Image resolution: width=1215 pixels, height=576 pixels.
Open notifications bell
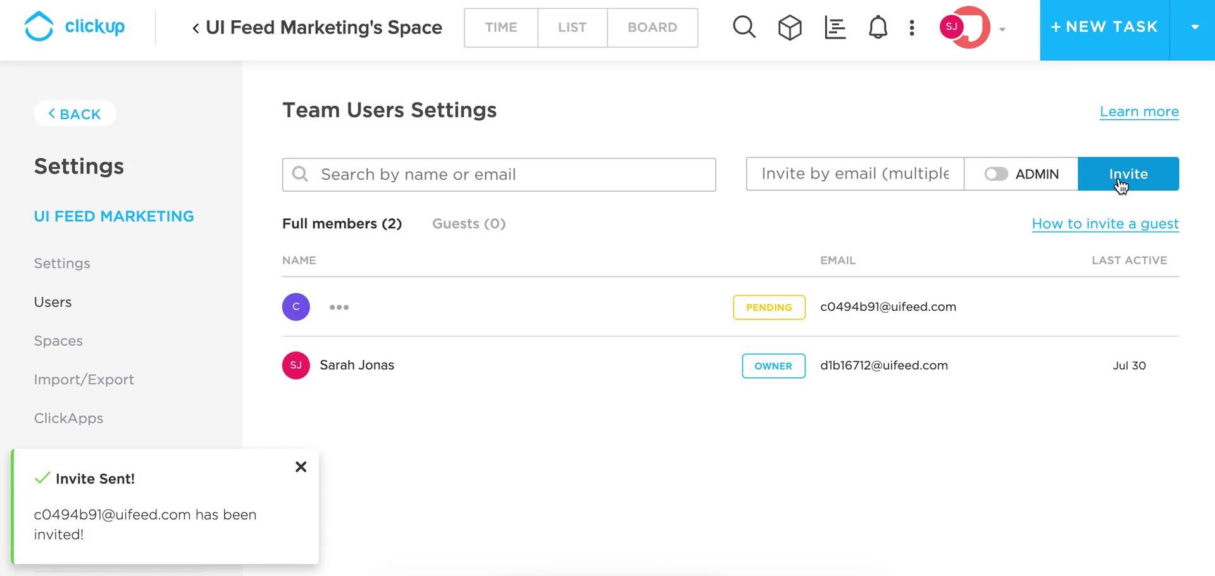[878, 27]
